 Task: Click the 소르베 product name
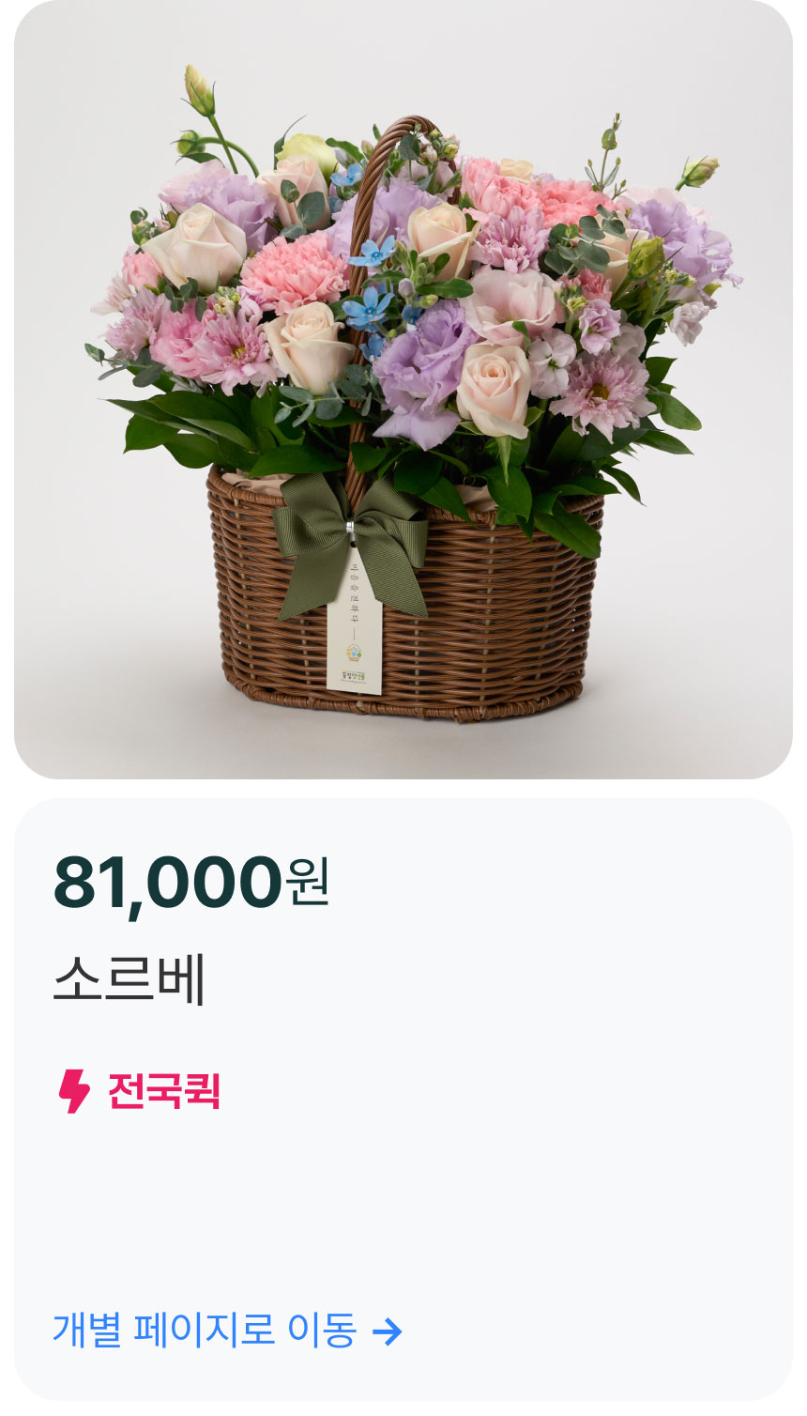point(129,979)
